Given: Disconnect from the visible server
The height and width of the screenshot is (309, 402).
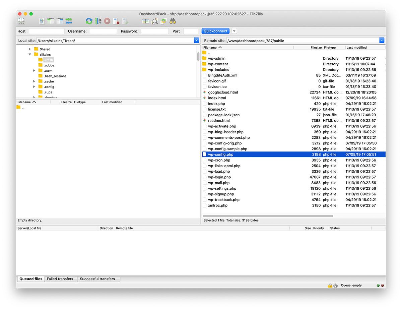Looking at the screenshot, I should [x=116, y=21].
